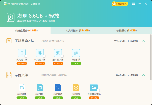152x105 pixels.
Task: Click the 示例文件 section file icon
Action: tap(9, 75)
